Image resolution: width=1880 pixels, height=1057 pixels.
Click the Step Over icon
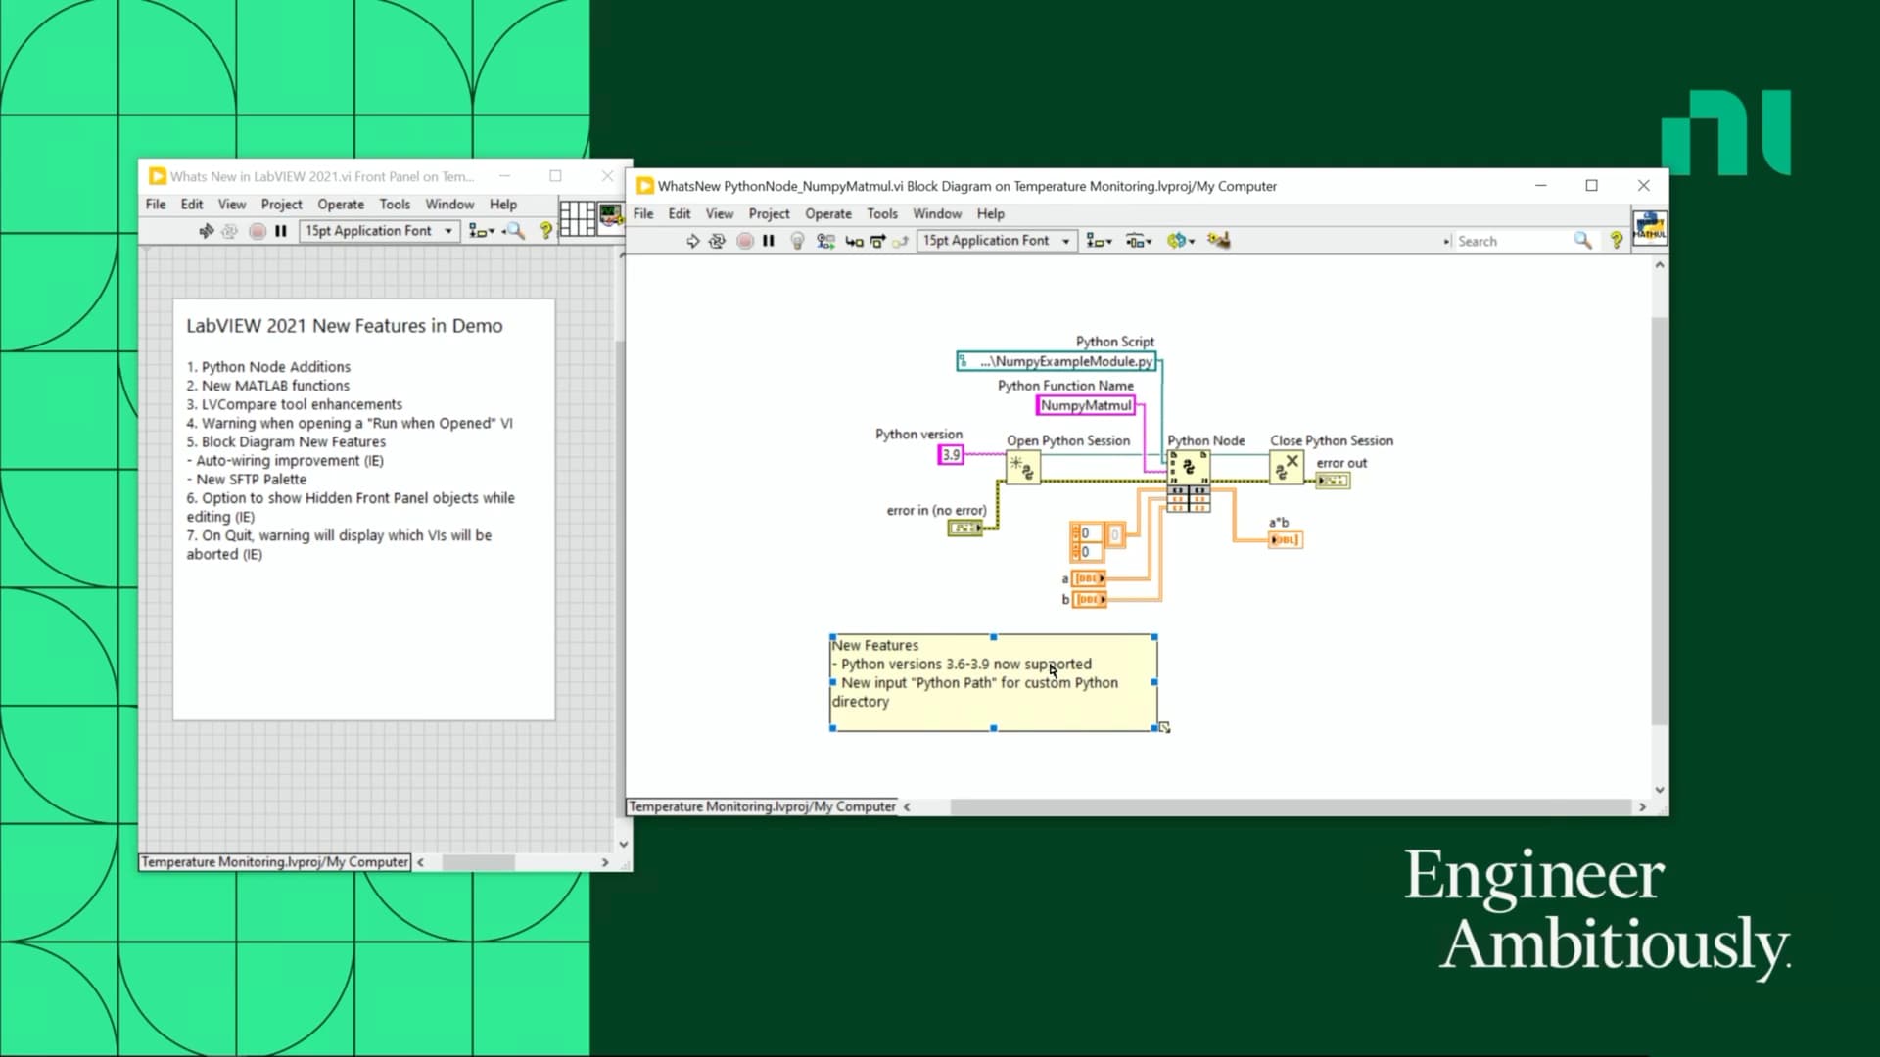[877, 241]
